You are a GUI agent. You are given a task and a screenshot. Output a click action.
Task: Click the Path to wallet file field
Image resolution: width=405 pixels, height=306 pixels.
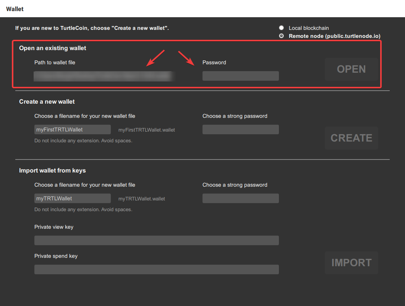coord(104,76)
